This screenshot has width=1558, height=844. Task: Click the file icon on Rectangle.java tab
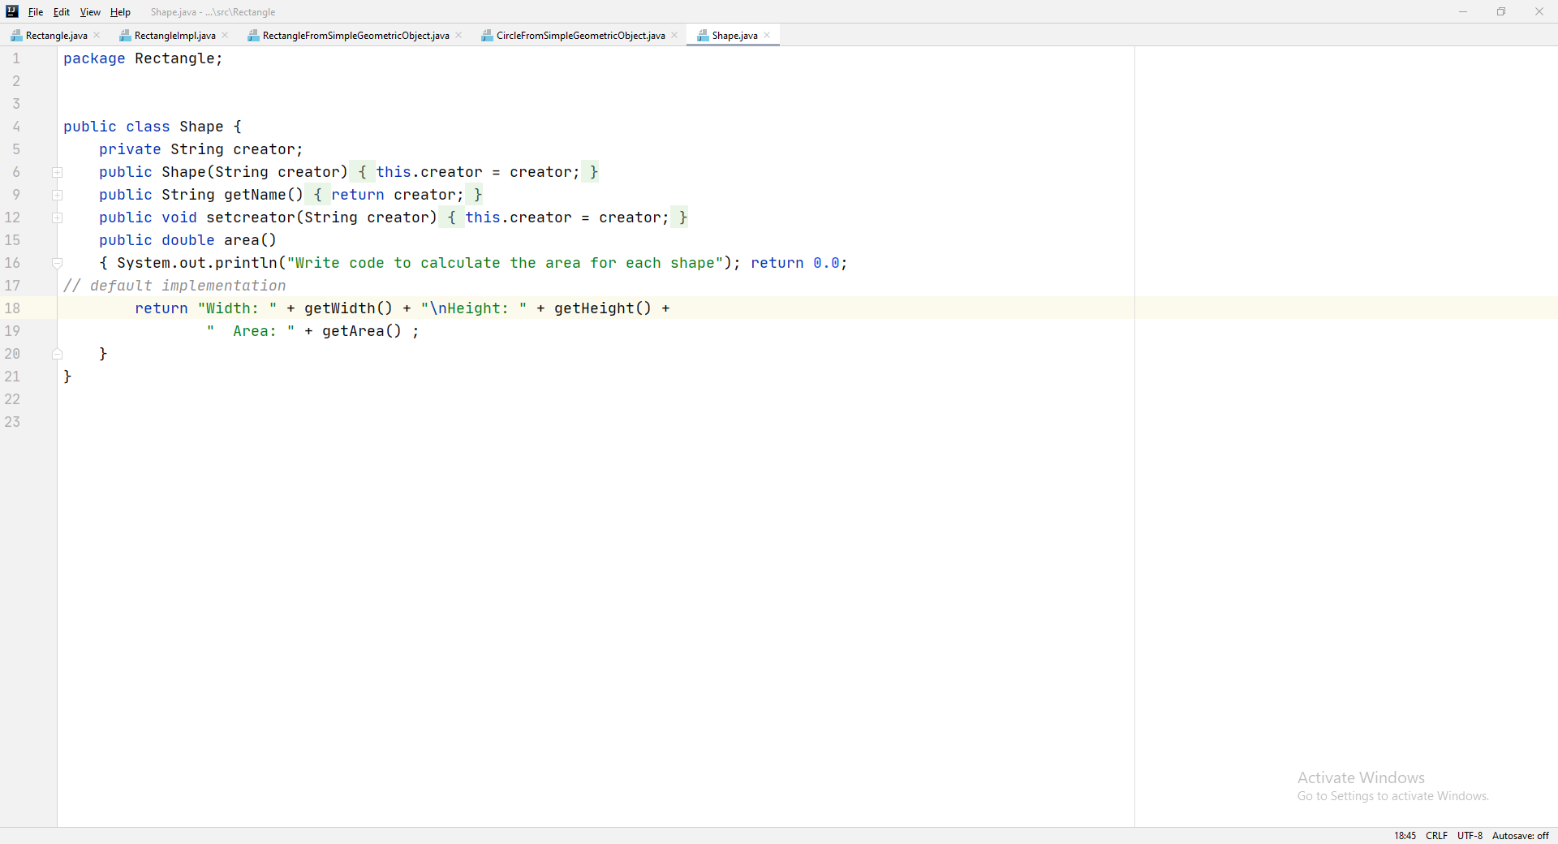17,35
